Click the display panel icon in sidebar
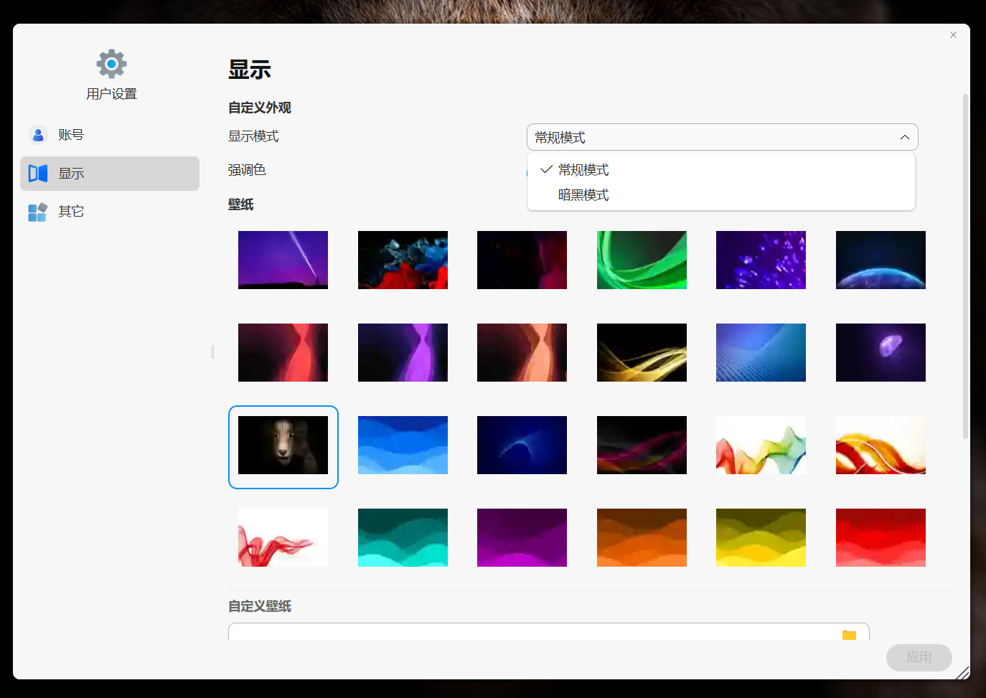 point(38,174)
